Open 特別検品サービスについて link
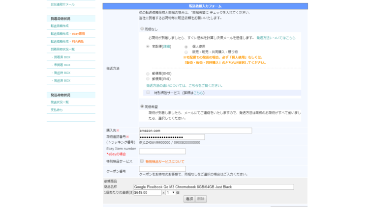 pos(165,161)
